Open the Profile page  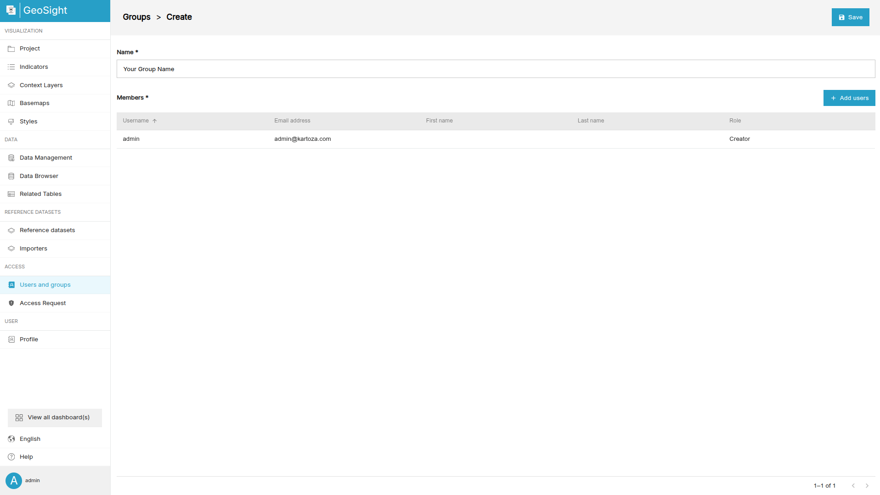(55, 339)
